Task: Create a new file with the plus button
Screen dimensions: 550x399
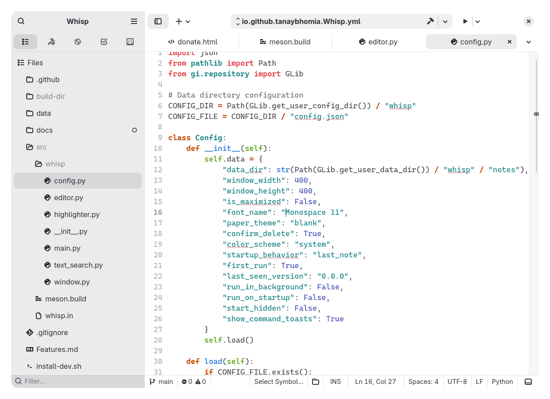Action: [x=178, y=21]
